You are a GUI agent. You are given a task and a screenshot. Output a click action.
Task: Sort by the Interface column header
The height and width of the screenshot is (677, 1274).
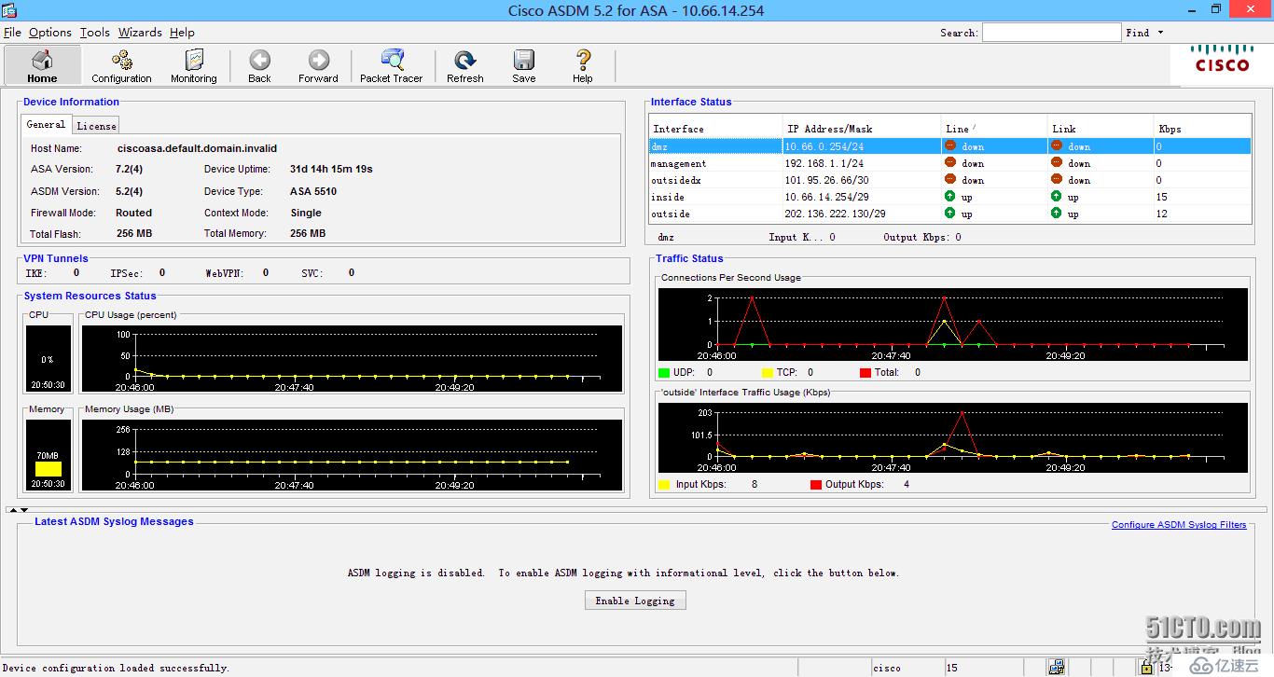click(x=715, y=129)
